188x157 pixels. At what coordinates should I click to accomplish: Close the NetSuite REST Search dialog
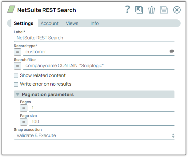[x=177, y=10]
